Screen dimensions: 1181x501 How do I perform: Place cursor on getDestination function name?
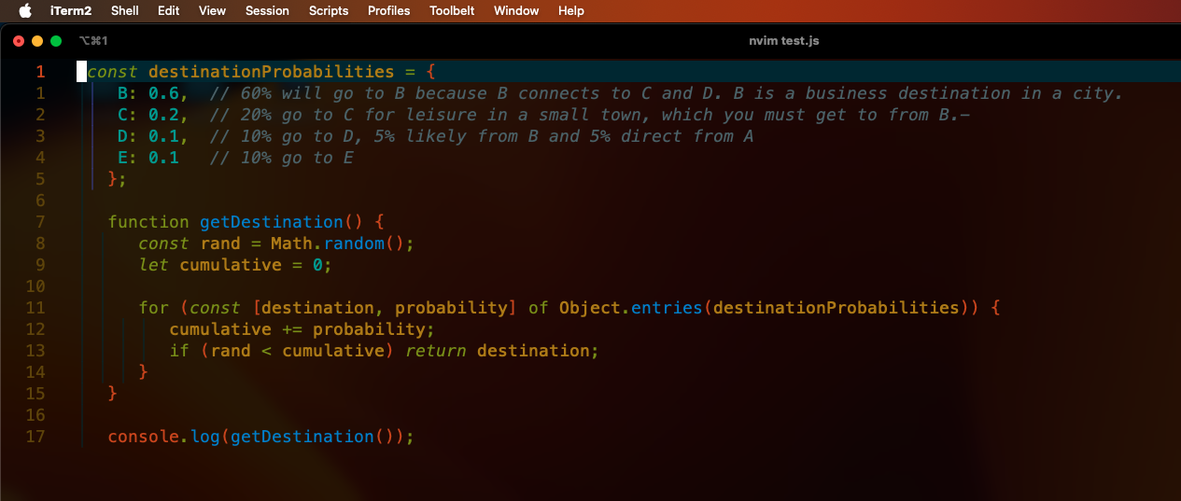(x=272, y=222)
